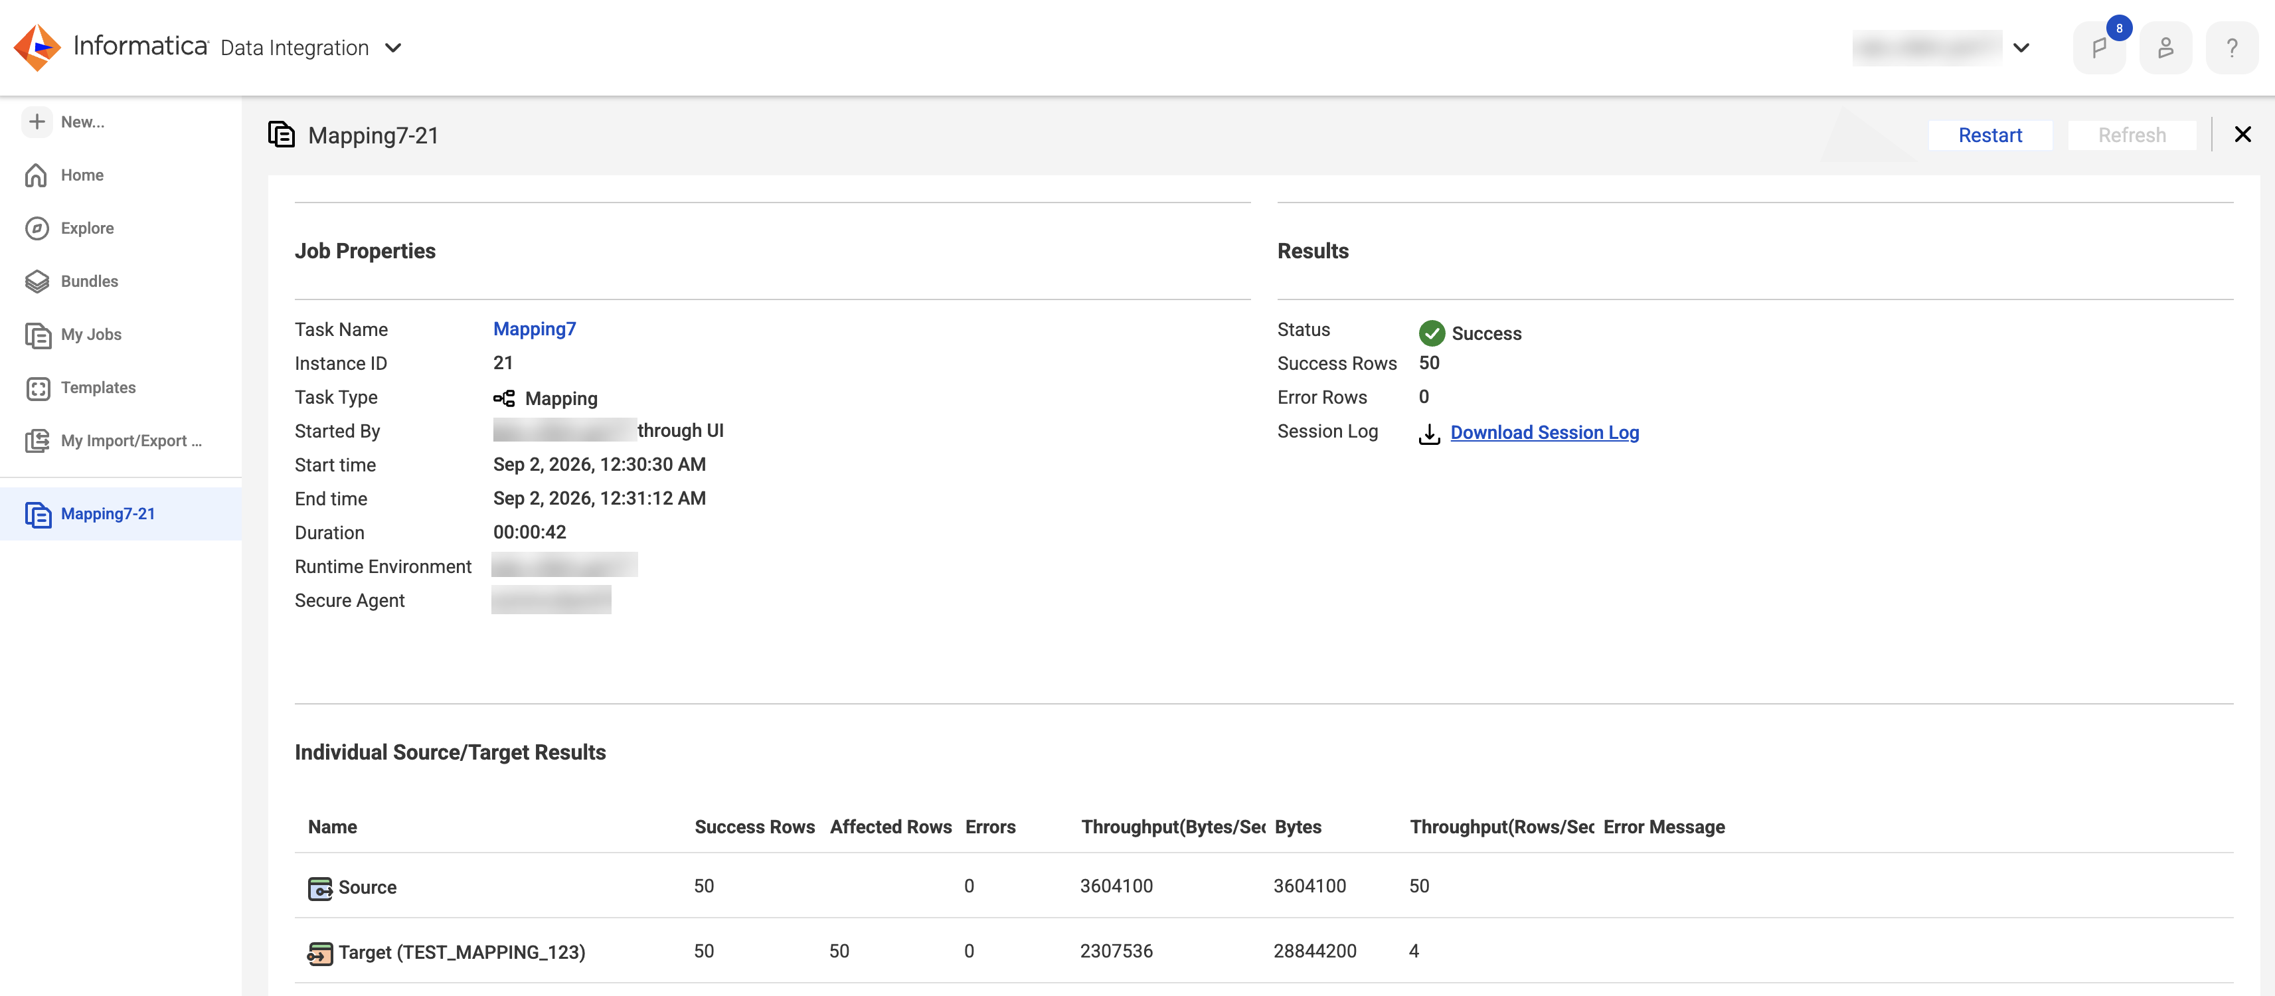Click the Errors column header
Image resolution: width=2275 pixels, height=996 pixels.
(x=990, y=827)
